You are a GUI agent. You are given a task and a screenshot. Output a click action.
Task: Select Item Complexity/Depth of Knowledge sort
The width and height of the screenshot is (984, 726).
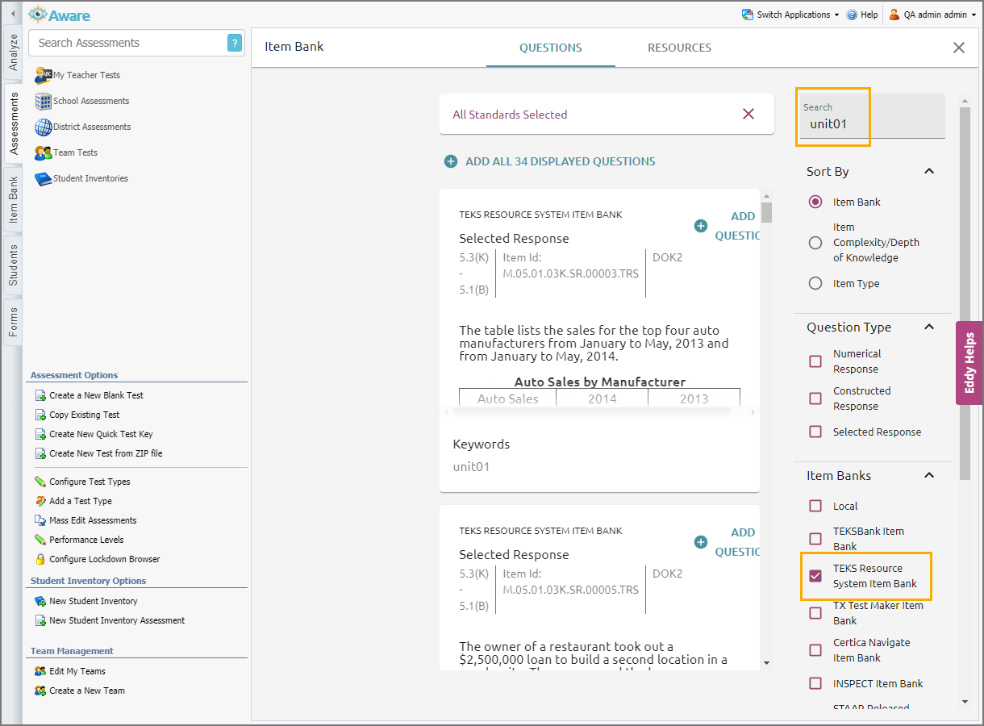[815, 243]
